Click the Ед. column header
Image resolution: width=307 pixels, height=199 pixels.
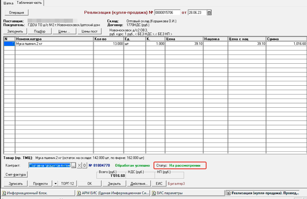(135, 39)
